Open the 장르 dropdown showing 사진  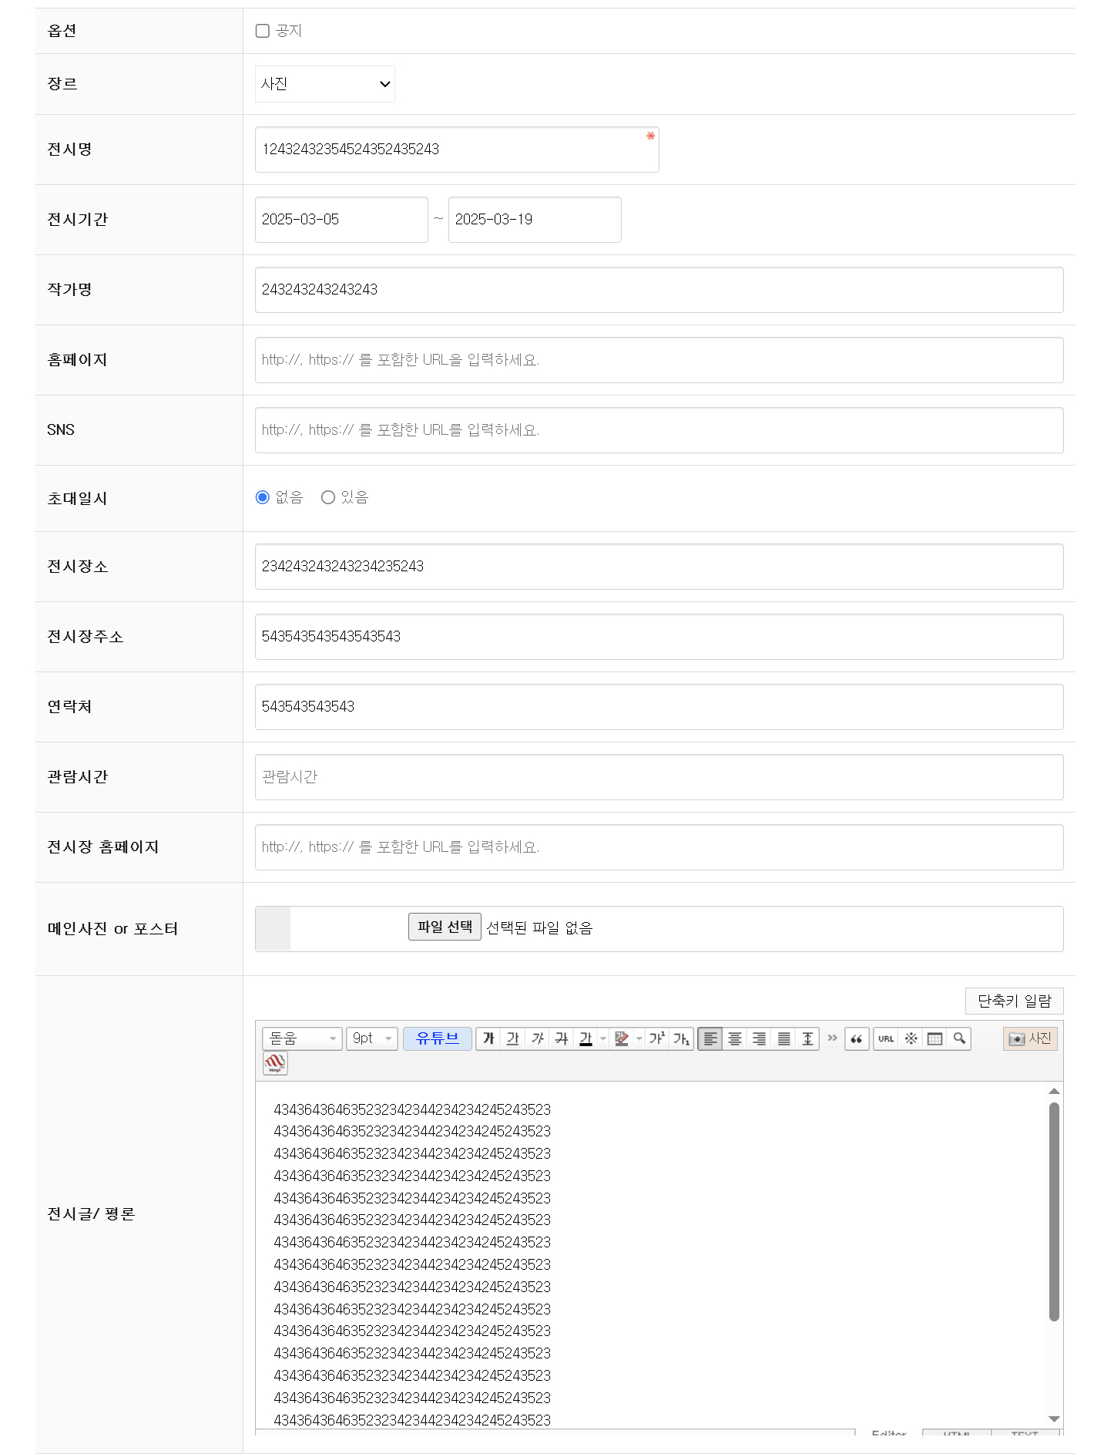coord(325,84)
